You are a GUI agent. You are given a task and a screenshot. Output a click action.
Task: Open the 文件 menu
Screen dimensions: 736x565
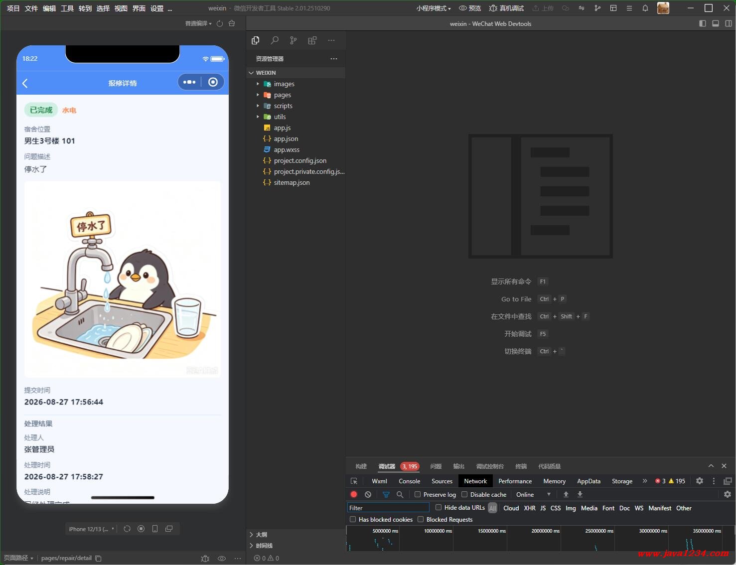coord(31,8)
